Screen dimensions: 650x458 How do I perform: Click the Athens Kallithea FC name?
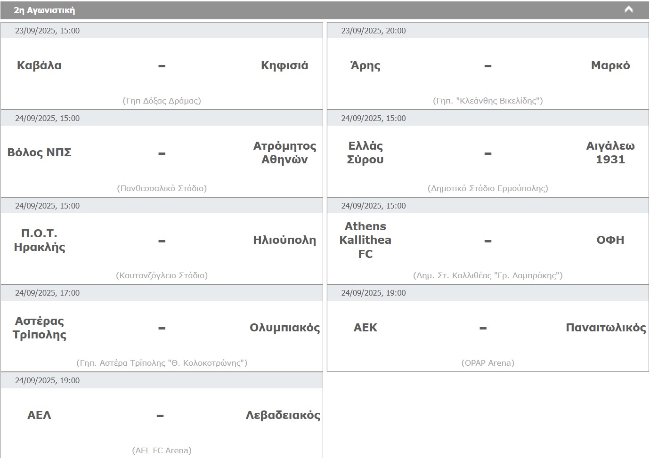pyautogui.click(x=366, y=240)
